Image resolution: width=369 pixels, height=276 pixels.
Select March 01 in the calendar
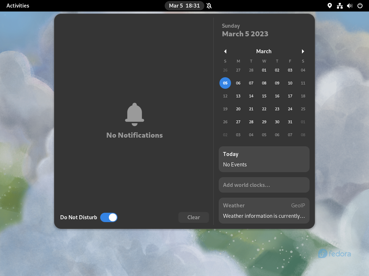[x=264, y=70]
